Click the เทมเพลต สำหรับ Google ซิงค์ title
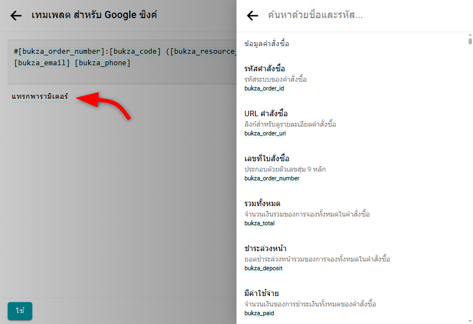Viewport: 473px width, 324px height. pyautogui.click(x=94, y=15)
